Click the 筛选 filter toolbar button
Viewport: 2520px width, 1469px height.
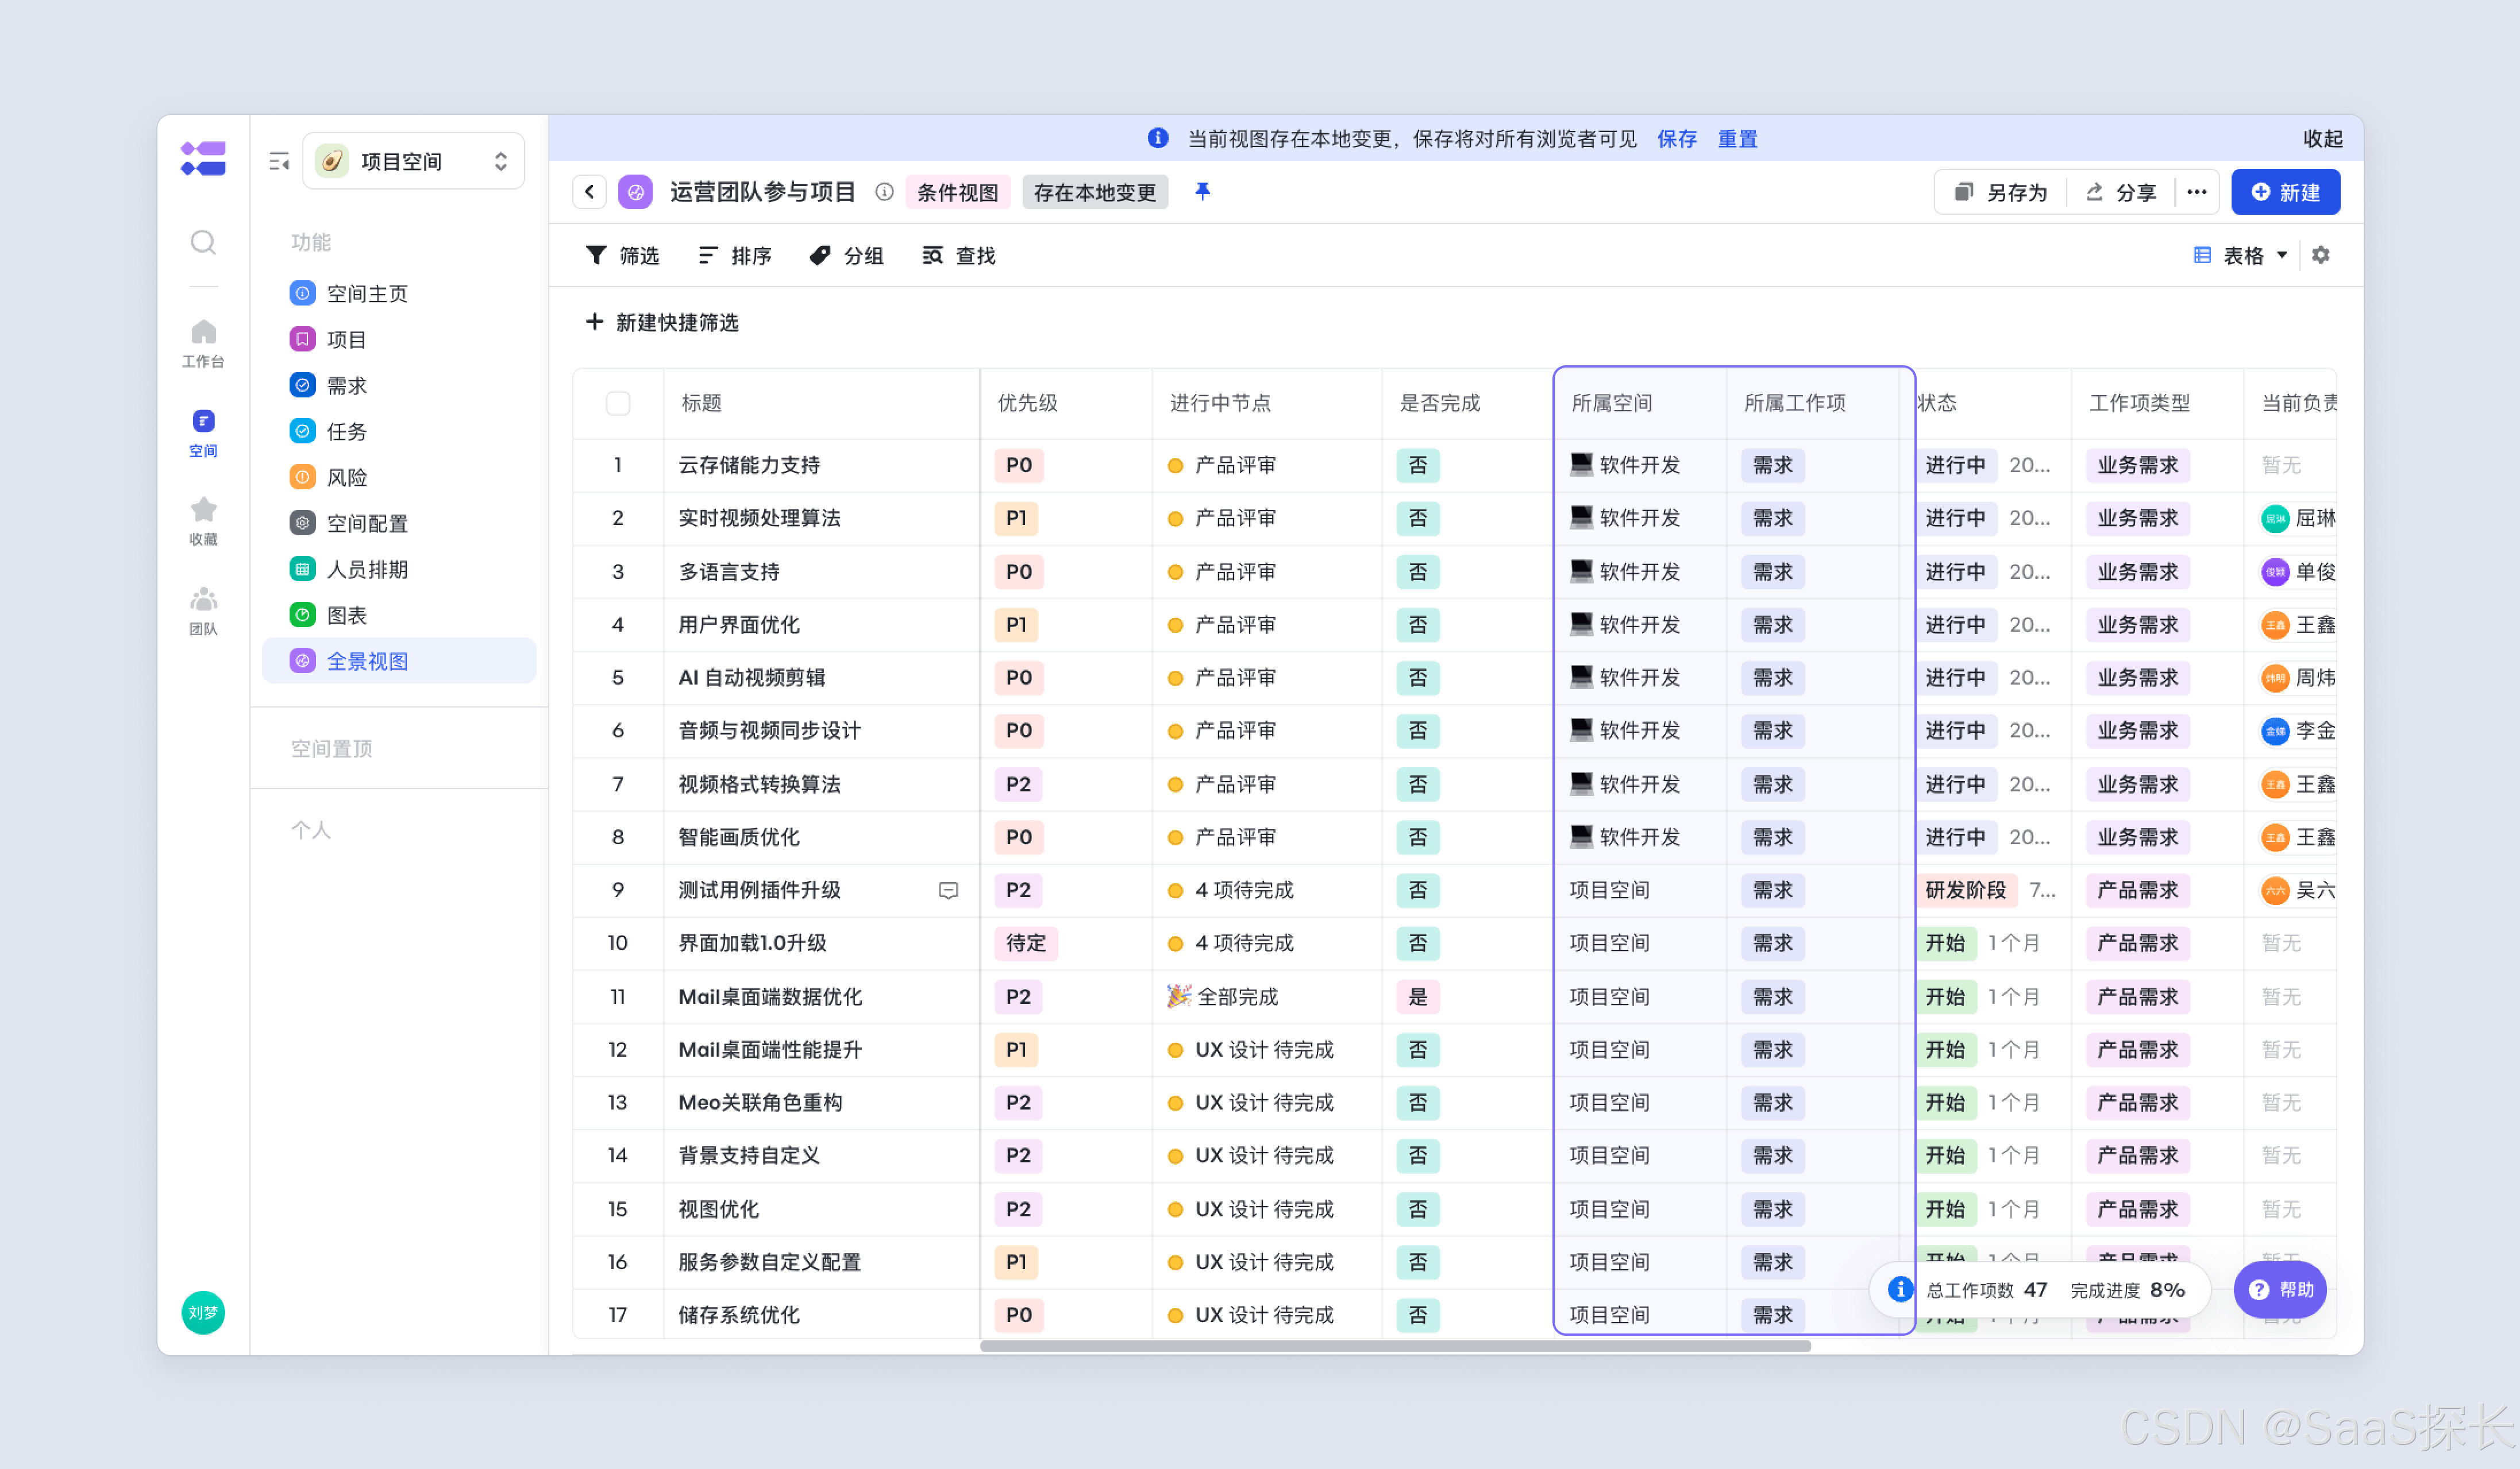point(622,255)
